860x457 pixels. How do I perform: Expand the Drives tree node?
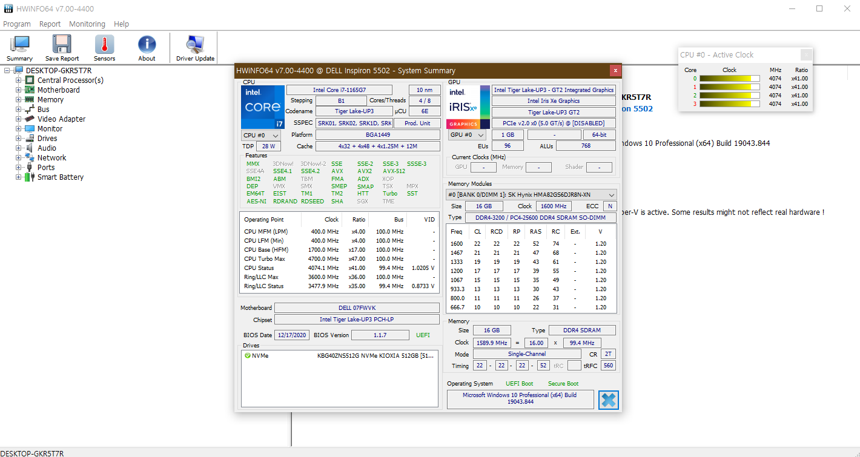pos(18,138)
